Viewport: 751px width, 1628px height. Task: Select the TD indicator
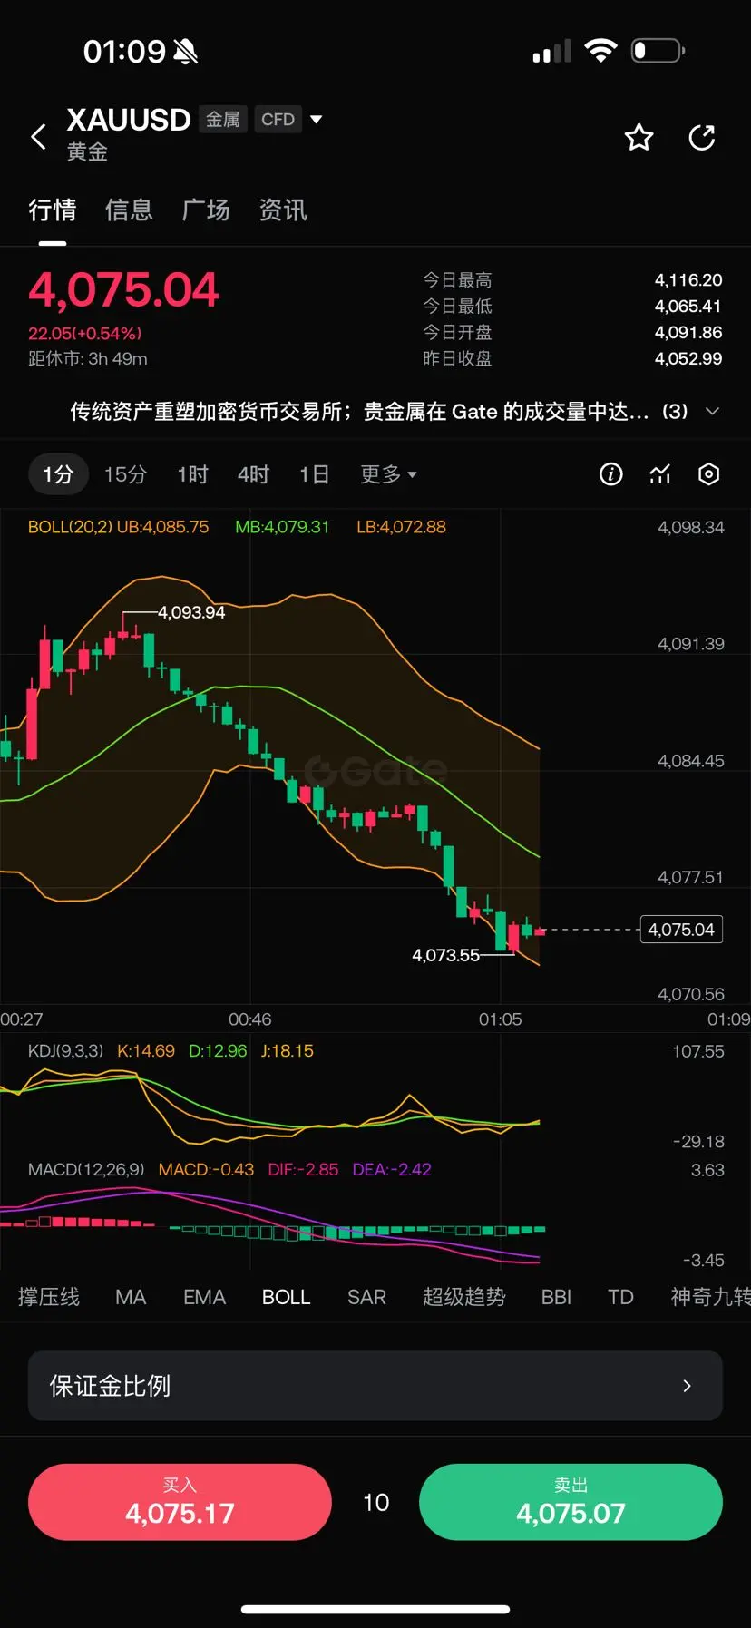pyautogui.click(x=621, y=1297)
